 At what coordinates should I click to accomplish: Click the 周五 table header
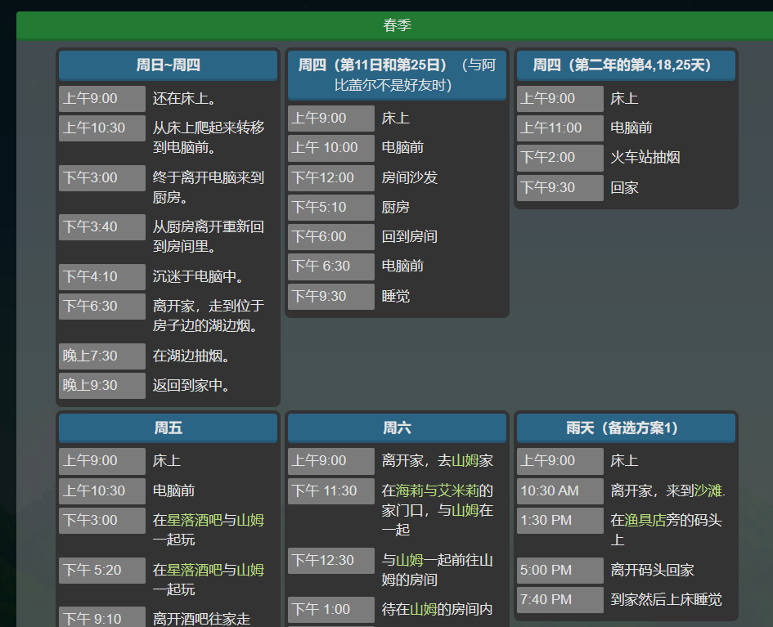(x=169, y=428)
